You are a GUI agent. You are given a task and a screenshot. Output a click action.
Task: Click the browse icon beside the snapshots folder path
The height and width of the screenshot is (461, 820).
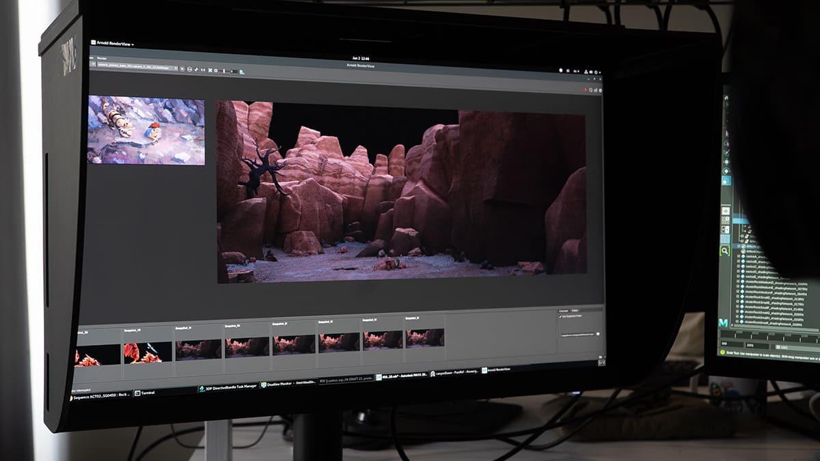click(599, 334)
